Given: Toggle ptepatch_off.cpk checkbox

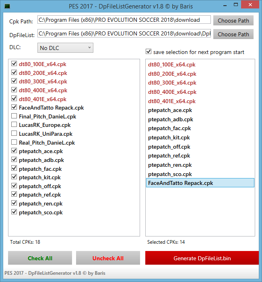Looking at the screenshot, I should [14, 186].
